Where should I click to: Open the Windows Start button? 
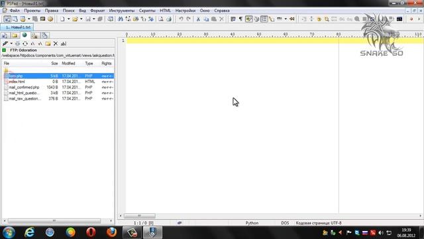click(x=9, y=232)
